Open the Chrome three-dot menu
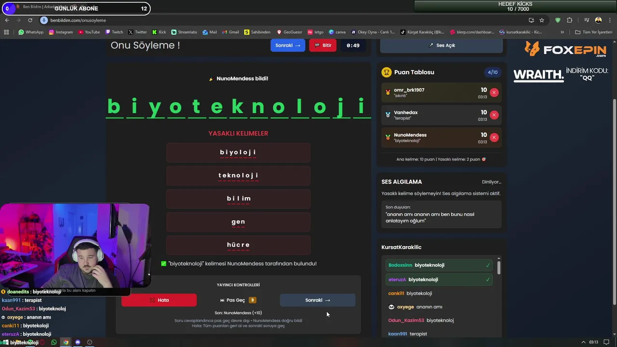617x347 pixels. tap(609, 20)
